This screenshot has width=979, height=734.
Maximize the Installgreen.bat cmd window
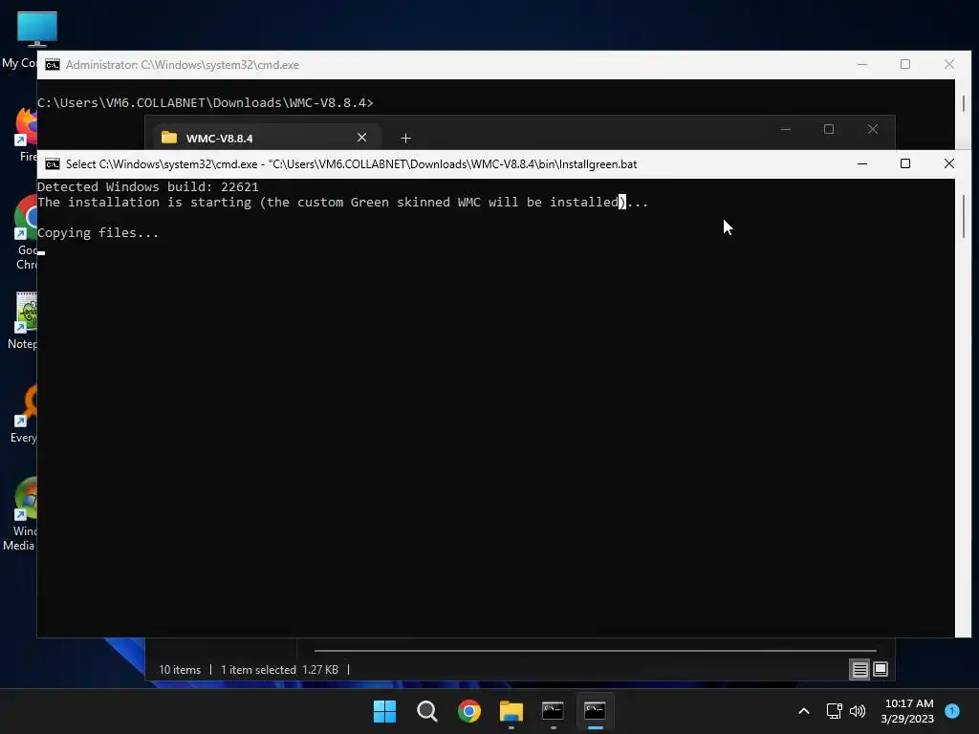905,163
